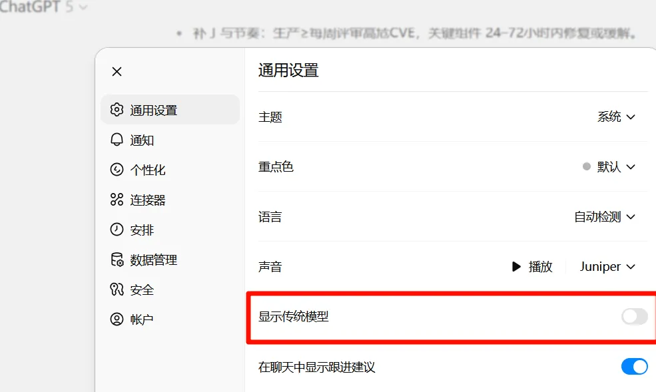
Task: Open the 主题 dropdown showing 系统
Action: click(x=616, y=116)
